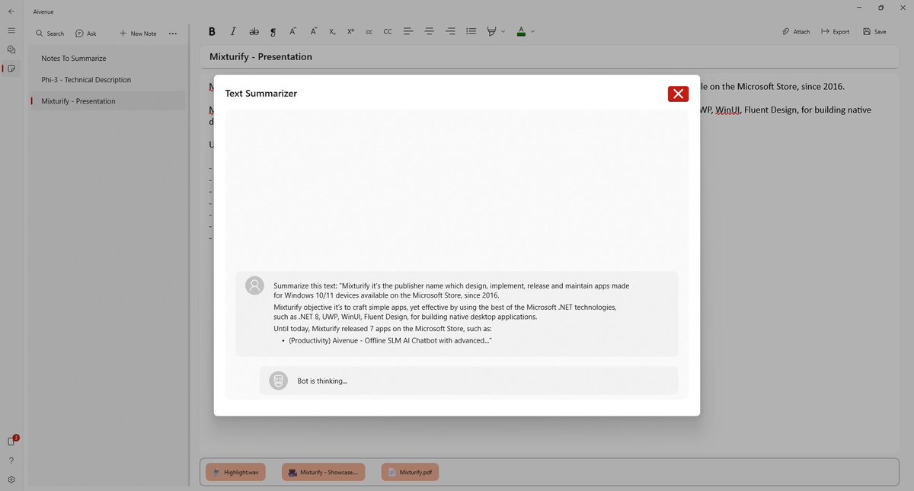Expand font color dropdown arrow
Image resolution: width=914 pixels, height=491 pixels.
click(532, 31)
